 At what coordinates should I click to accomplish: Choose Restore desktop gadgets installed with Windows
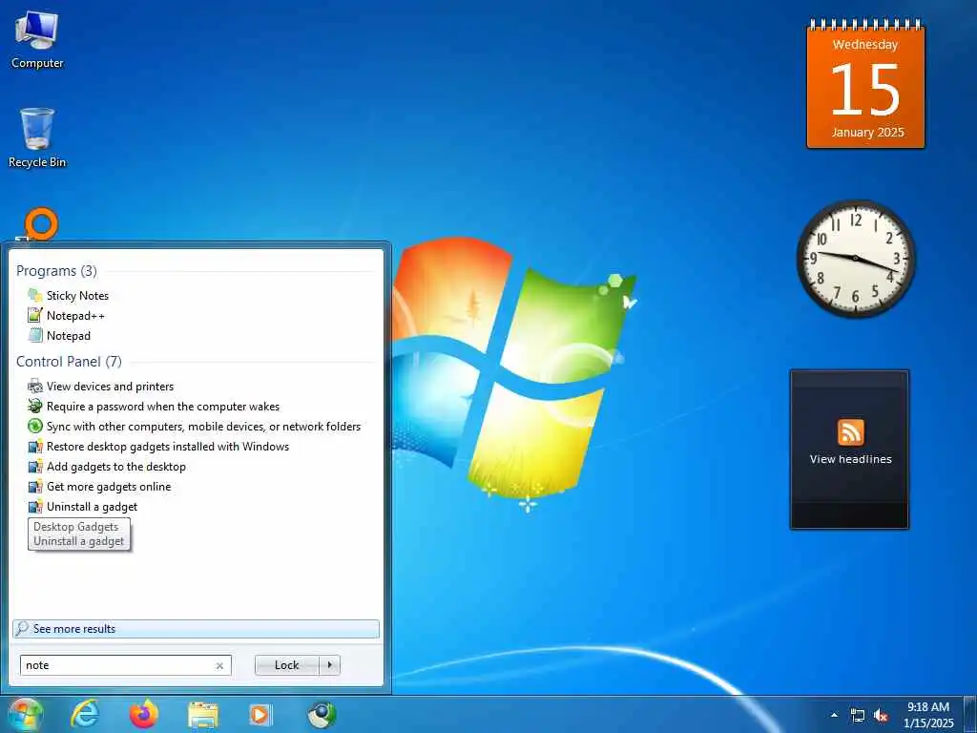pyautogui.click(x=168, y=447)
